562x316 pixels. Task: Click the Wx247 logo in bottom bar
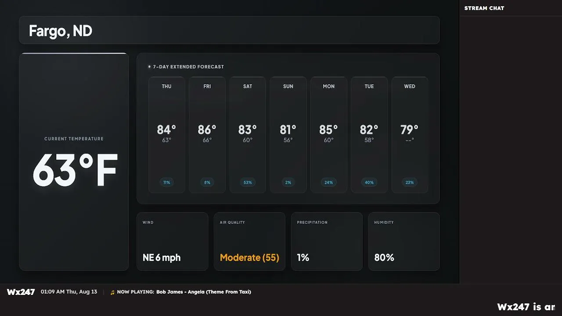[x=21, y=292]
